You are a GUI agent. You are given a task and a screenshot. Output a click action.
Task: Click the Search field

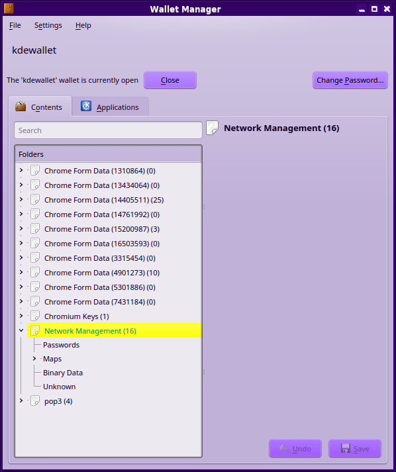coord(108,130)
